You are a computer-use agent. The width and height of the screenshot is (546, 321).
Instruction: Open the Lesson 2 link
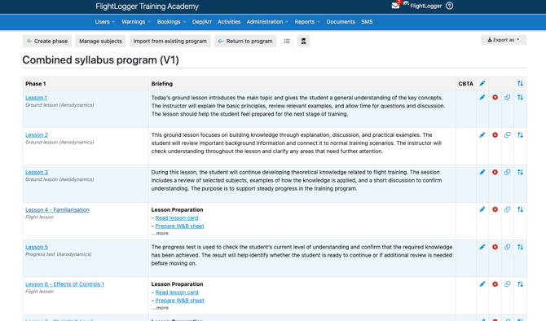(37, 135)
